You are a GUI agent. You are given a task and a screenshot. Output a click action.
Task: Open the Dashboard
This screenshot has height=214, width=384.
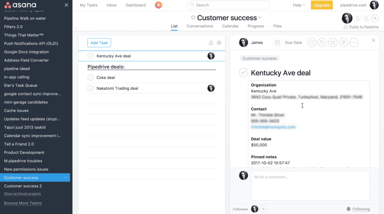[x=136, y=5]
